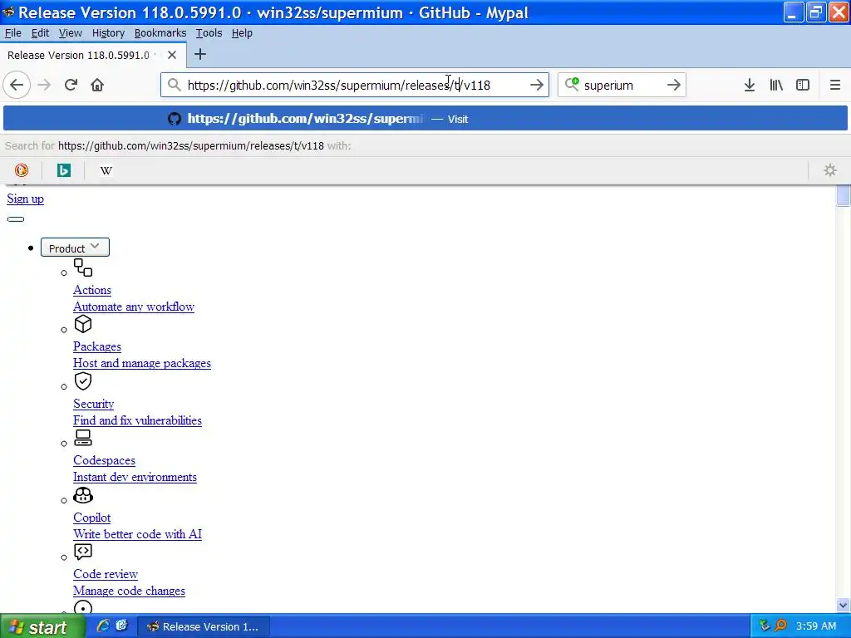The width and height of the screenshot is (851, 638).
Task: Click the search engine icon in search box
Action: click(x=572, y=84)
